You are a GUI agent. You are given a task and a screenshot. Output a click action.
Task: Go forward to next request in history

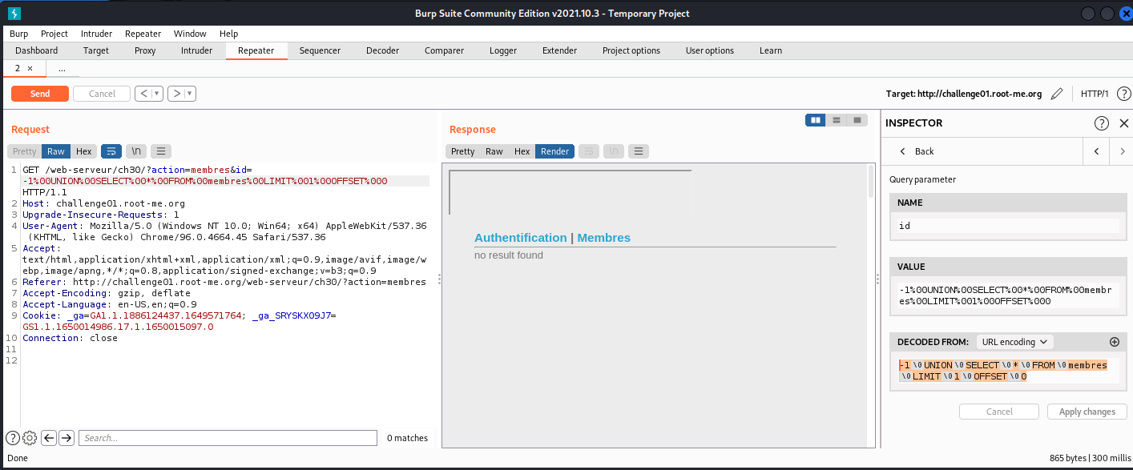pos(176,94)
